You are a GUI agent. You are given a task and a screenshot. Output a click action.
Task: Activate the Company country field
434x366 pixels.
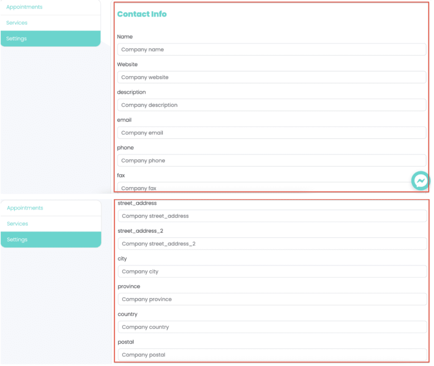coord(272,327)
